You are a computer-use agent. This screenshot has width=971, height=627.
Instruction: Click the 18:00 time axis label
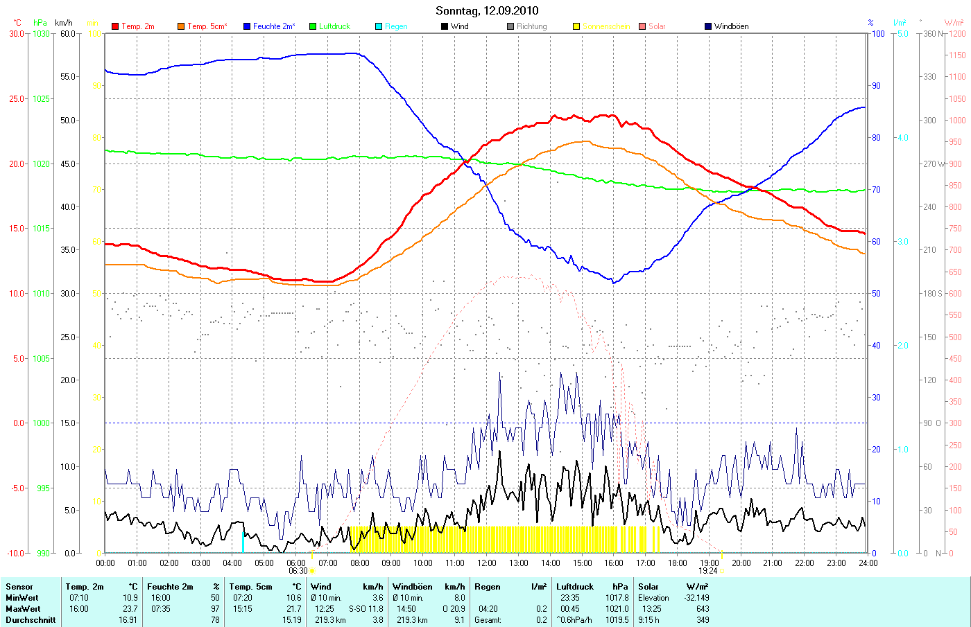678,563
